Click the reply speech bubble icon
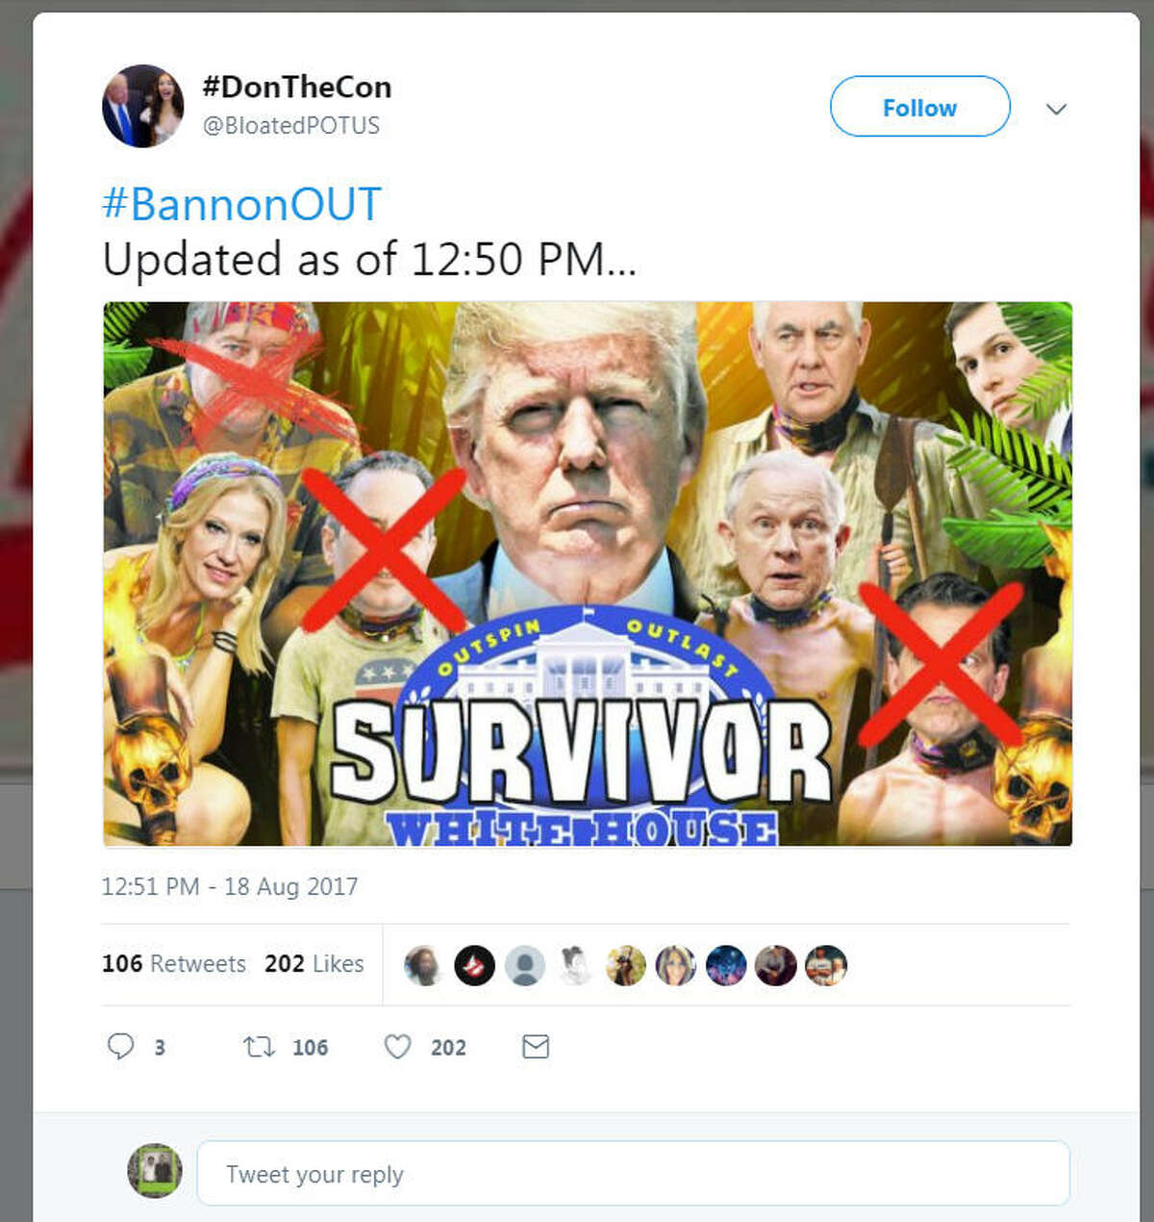 tap(121, 1046)
